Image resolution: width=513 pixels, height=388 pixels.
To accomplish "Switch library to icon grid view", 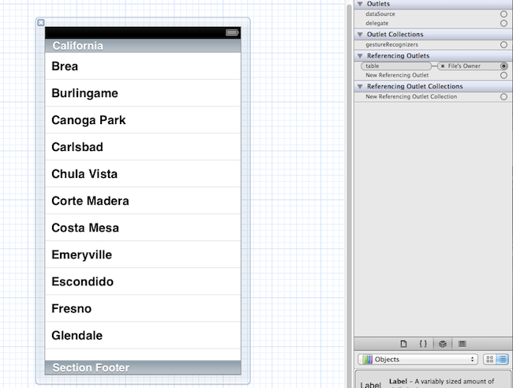I will 489,360.
